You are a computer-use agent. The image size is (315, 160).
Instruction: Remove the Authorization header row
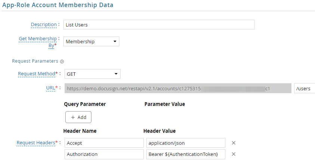coord(233,154)
